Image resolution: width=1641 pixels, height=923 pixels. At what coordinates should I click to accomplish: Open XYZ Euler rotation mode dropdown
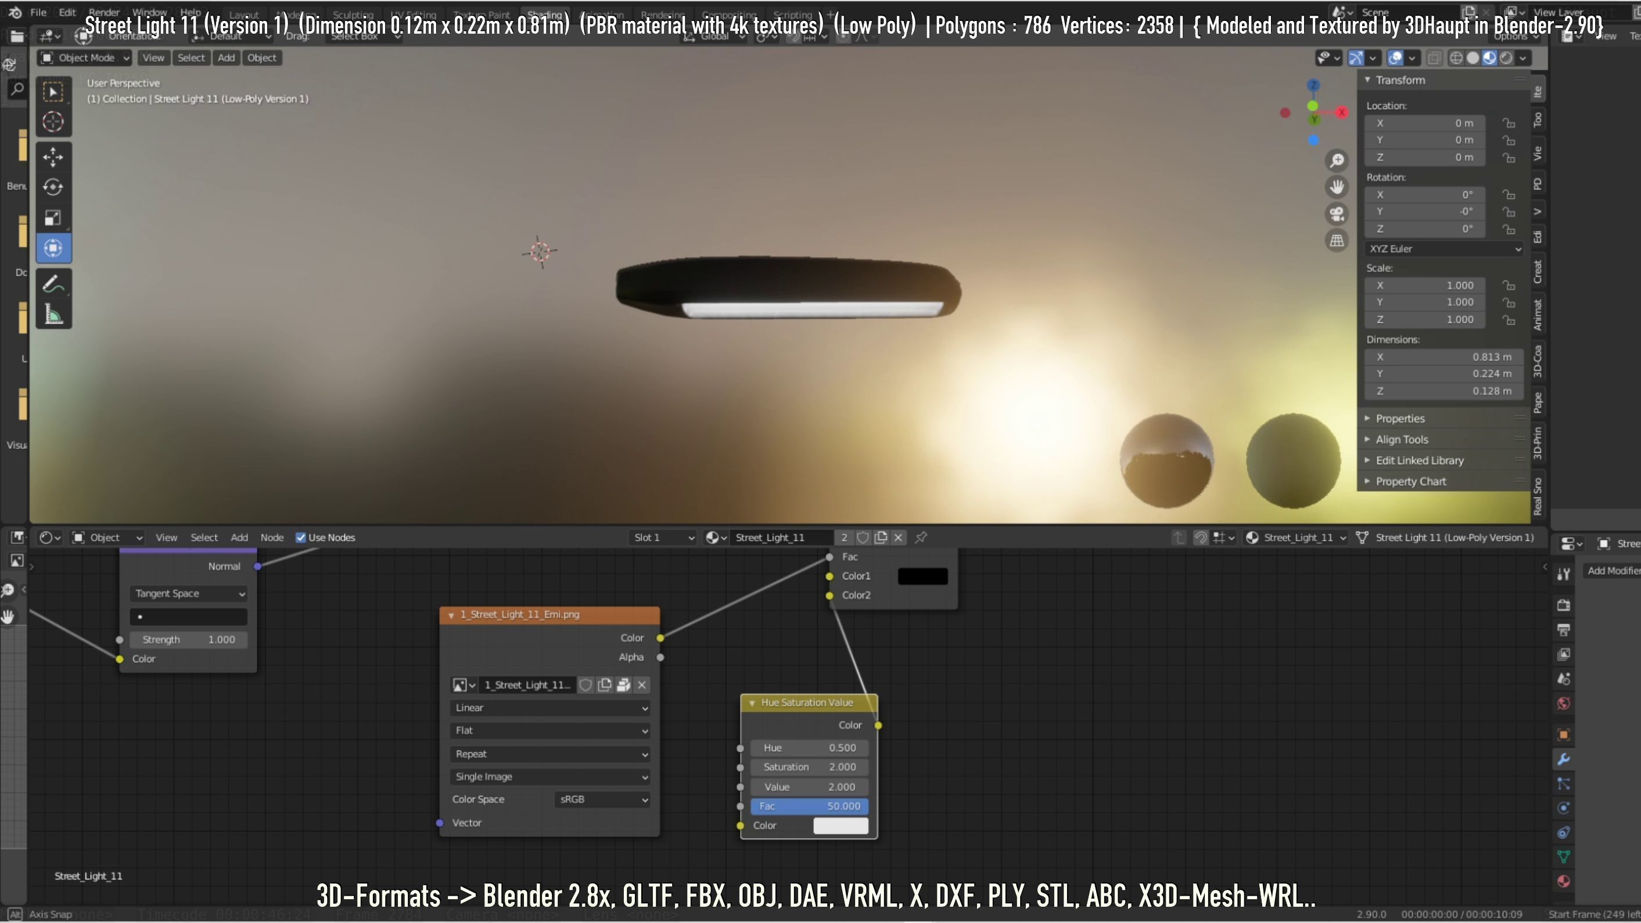[x=1444, y=249]
